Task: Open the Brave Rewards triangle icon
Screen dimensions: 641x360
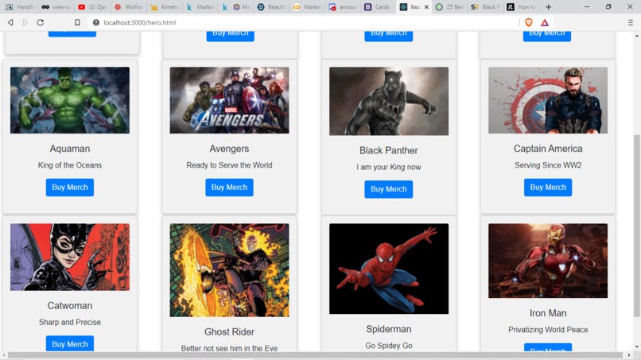Action: coord(545,22)
